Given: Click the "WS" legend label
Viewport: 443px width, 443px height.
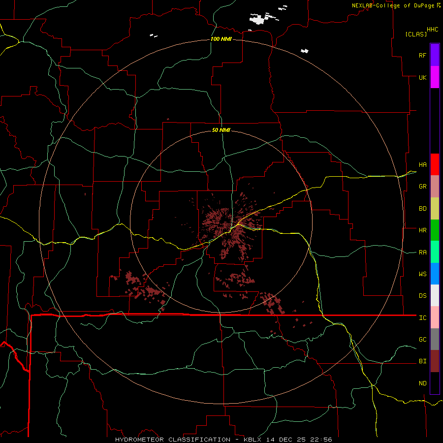Looking at the screenshot, I should tap(422, 274).
